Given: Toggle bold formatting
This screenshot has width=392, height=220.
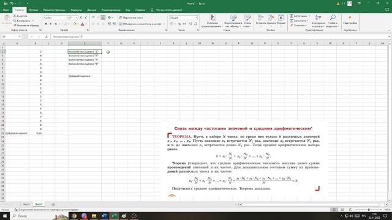Looking at the screenshot, I should (x=46, y=24).
